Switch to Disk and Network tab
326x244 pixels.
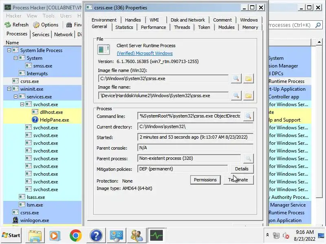[x=188, y=20]
